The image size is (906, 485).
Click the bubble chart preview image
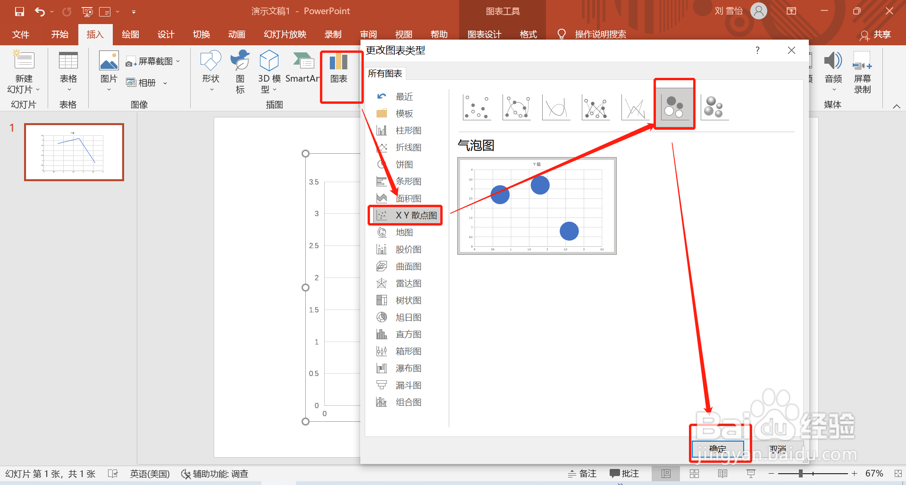[537, 206]
